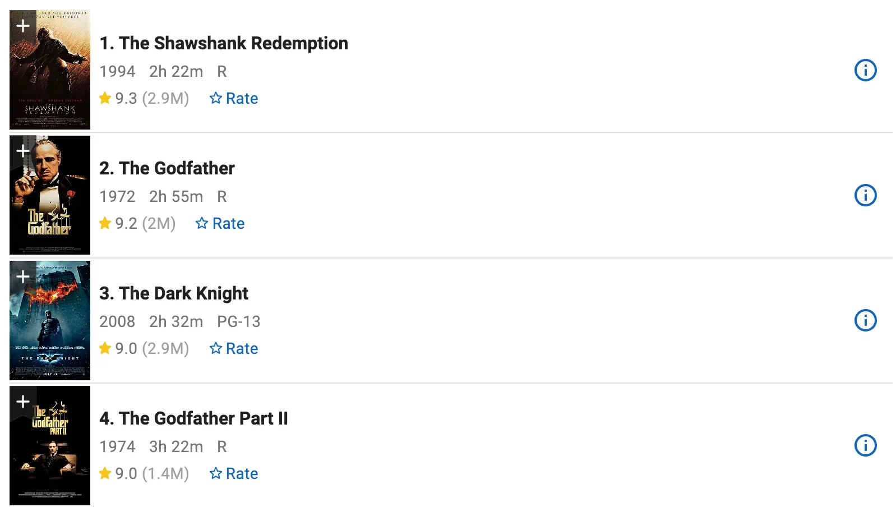896x507 pixels.
Task: Rate The Godfather Part II
Action: [x=234, y=473]
